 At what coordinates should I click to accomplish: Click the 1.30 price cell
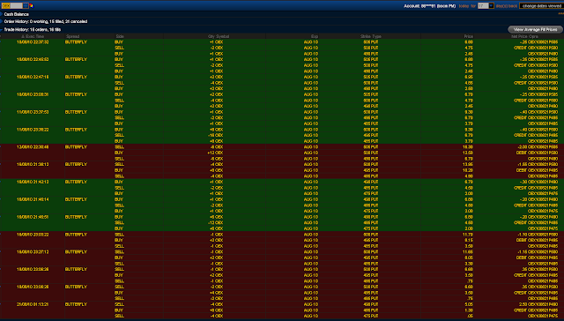click(469, 310)
